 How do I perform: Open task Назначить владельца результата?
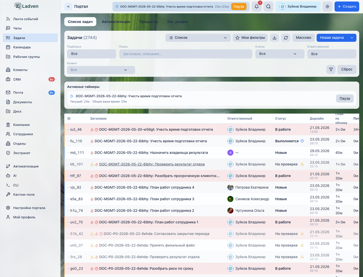[151, 153]
